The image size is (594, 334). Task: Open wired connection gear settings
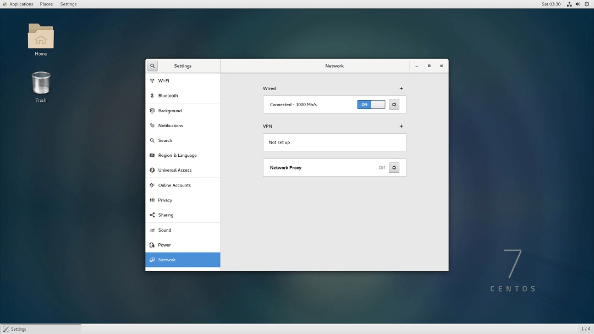pos(394,105)
